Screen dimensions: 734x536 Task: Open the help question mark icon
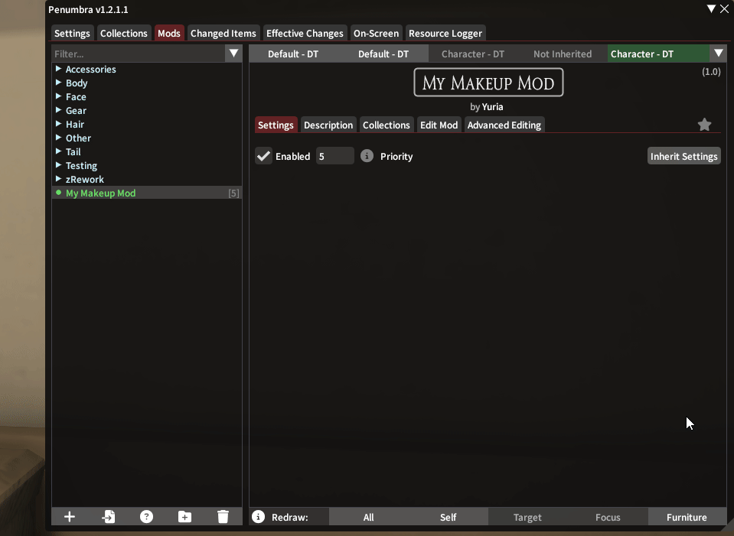pos(146,517)
